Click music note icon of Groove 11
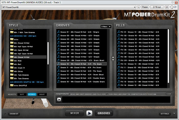The height and width of the screenshot is (120, 179). point(59,67)
